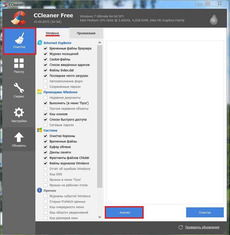The image size is (230, 235).
Task: Click the Internet Explorer heading text
Action: (58, 43)
